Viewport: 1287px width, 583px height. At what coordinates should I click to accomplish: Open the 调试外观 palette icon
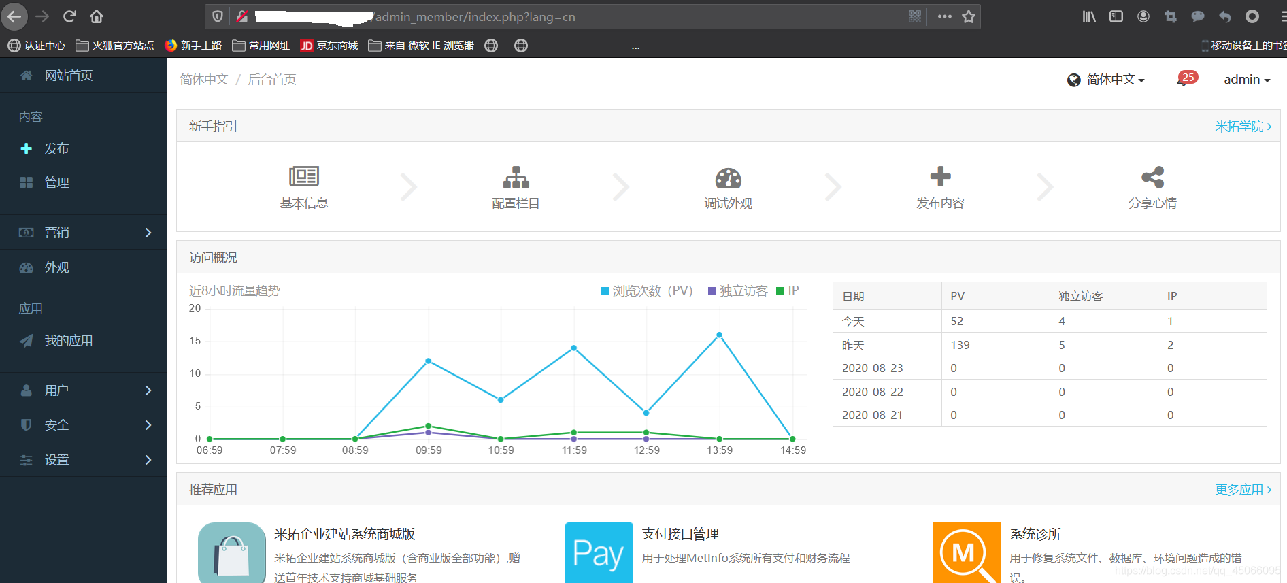728,178
